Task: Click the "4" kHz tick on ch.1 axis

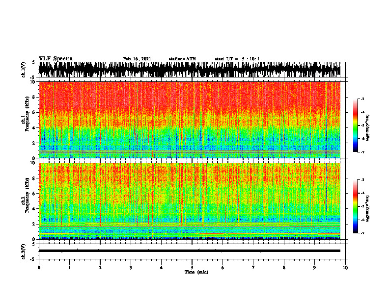Action: coord(34,128)
